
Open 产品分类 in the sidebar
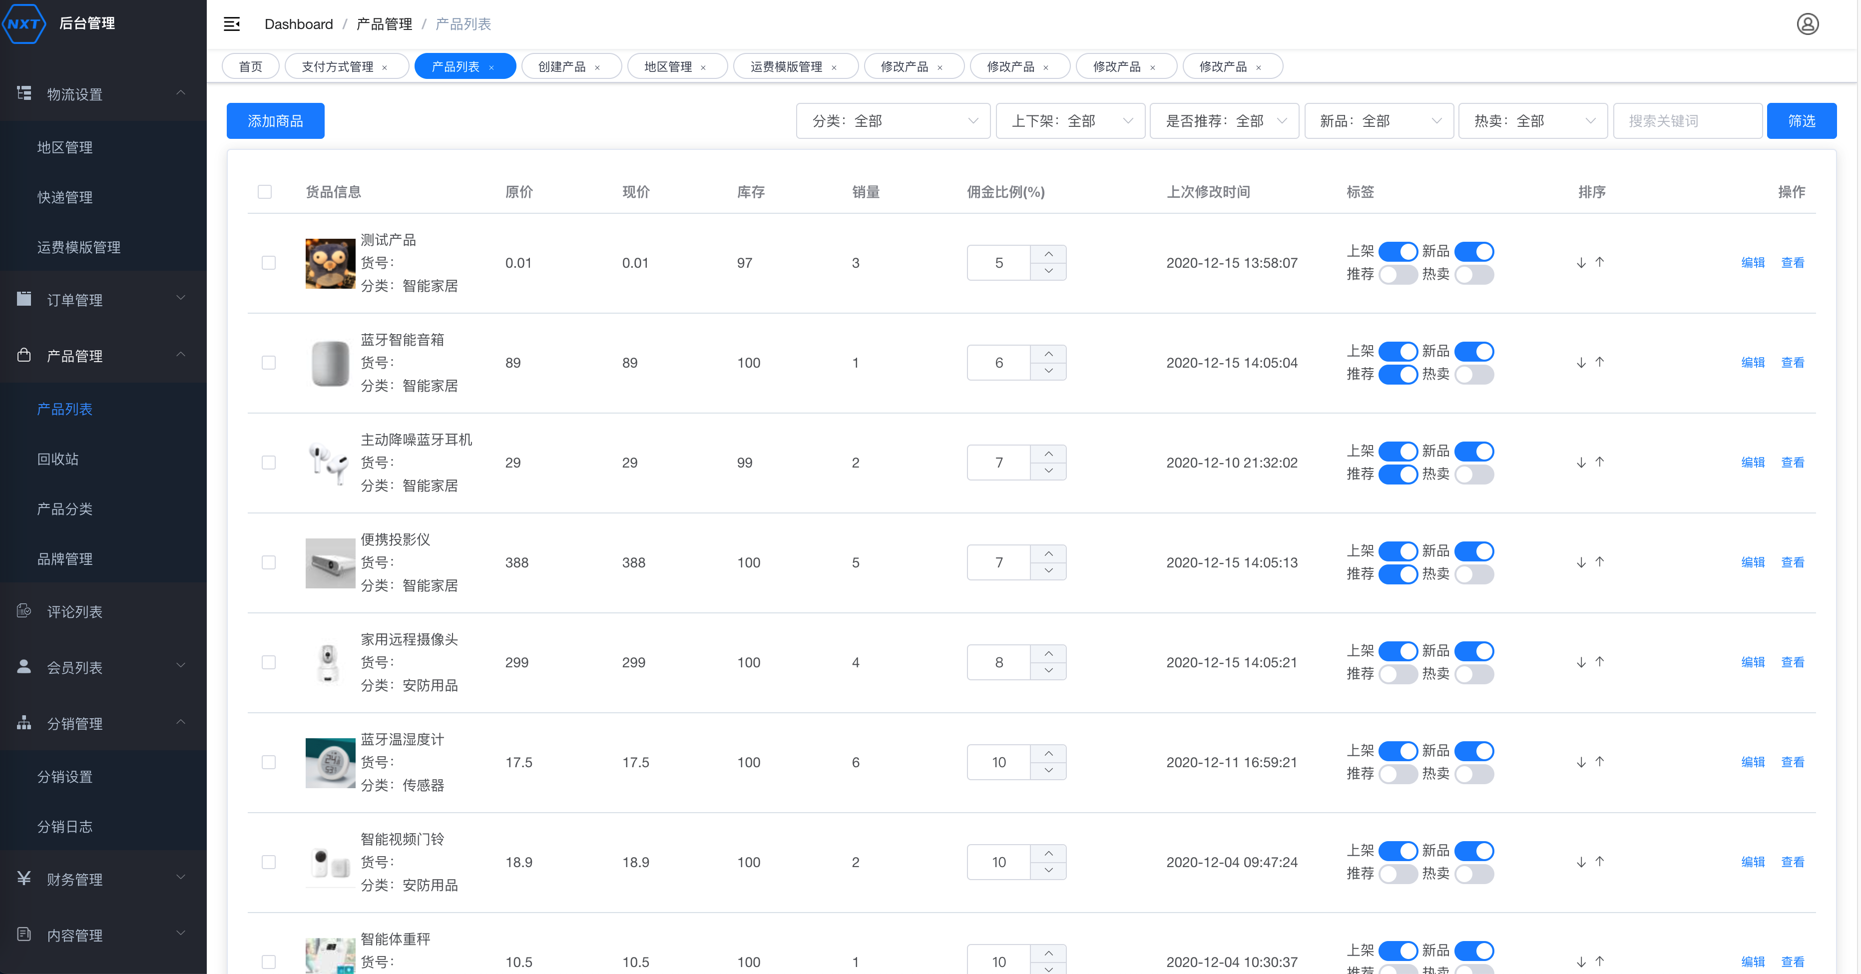click(x=65, y=508)
